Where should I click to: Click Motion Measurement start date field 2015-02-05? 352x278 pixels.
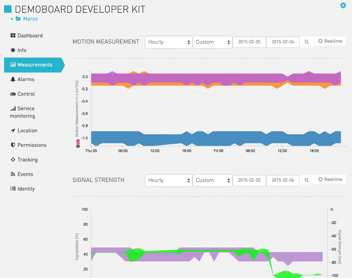(x=249, y=42)
